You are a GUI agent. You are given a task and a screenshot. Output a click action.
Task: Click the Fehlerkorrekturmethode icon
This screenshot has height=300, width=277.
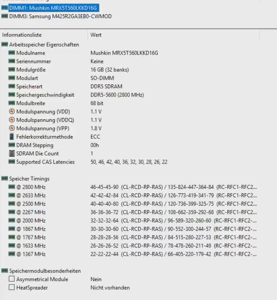(12, 137)
